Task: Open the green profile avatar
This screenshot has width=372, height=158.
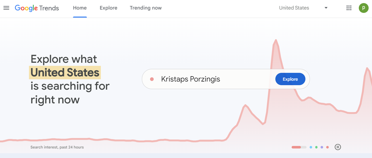Action: point(364,8)
